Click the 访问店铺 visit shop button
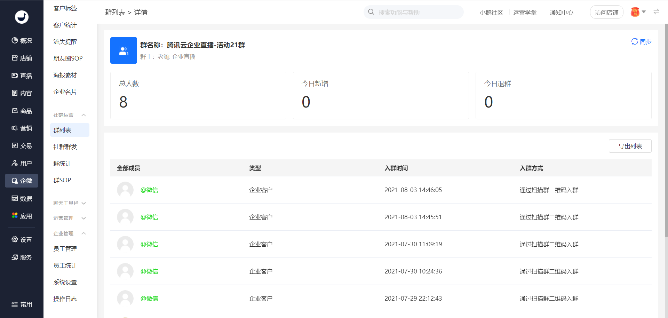The image size is (668, 318). [x=606, y=13]
